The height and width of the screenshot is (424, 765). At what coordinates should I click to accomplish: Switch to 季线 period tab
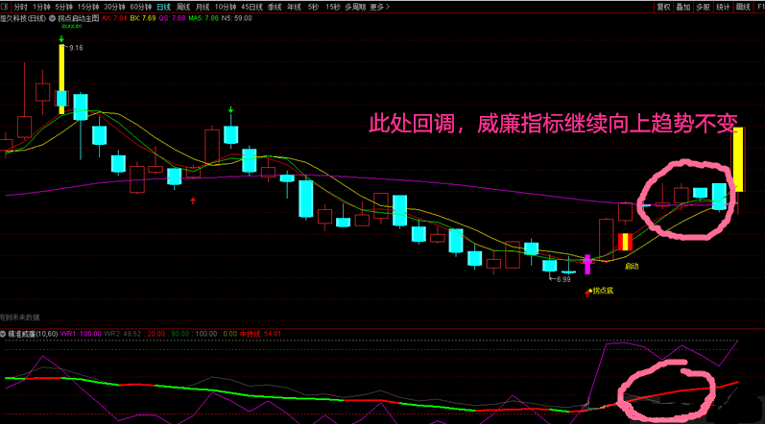pyautogui.click(x=275, y=7)
